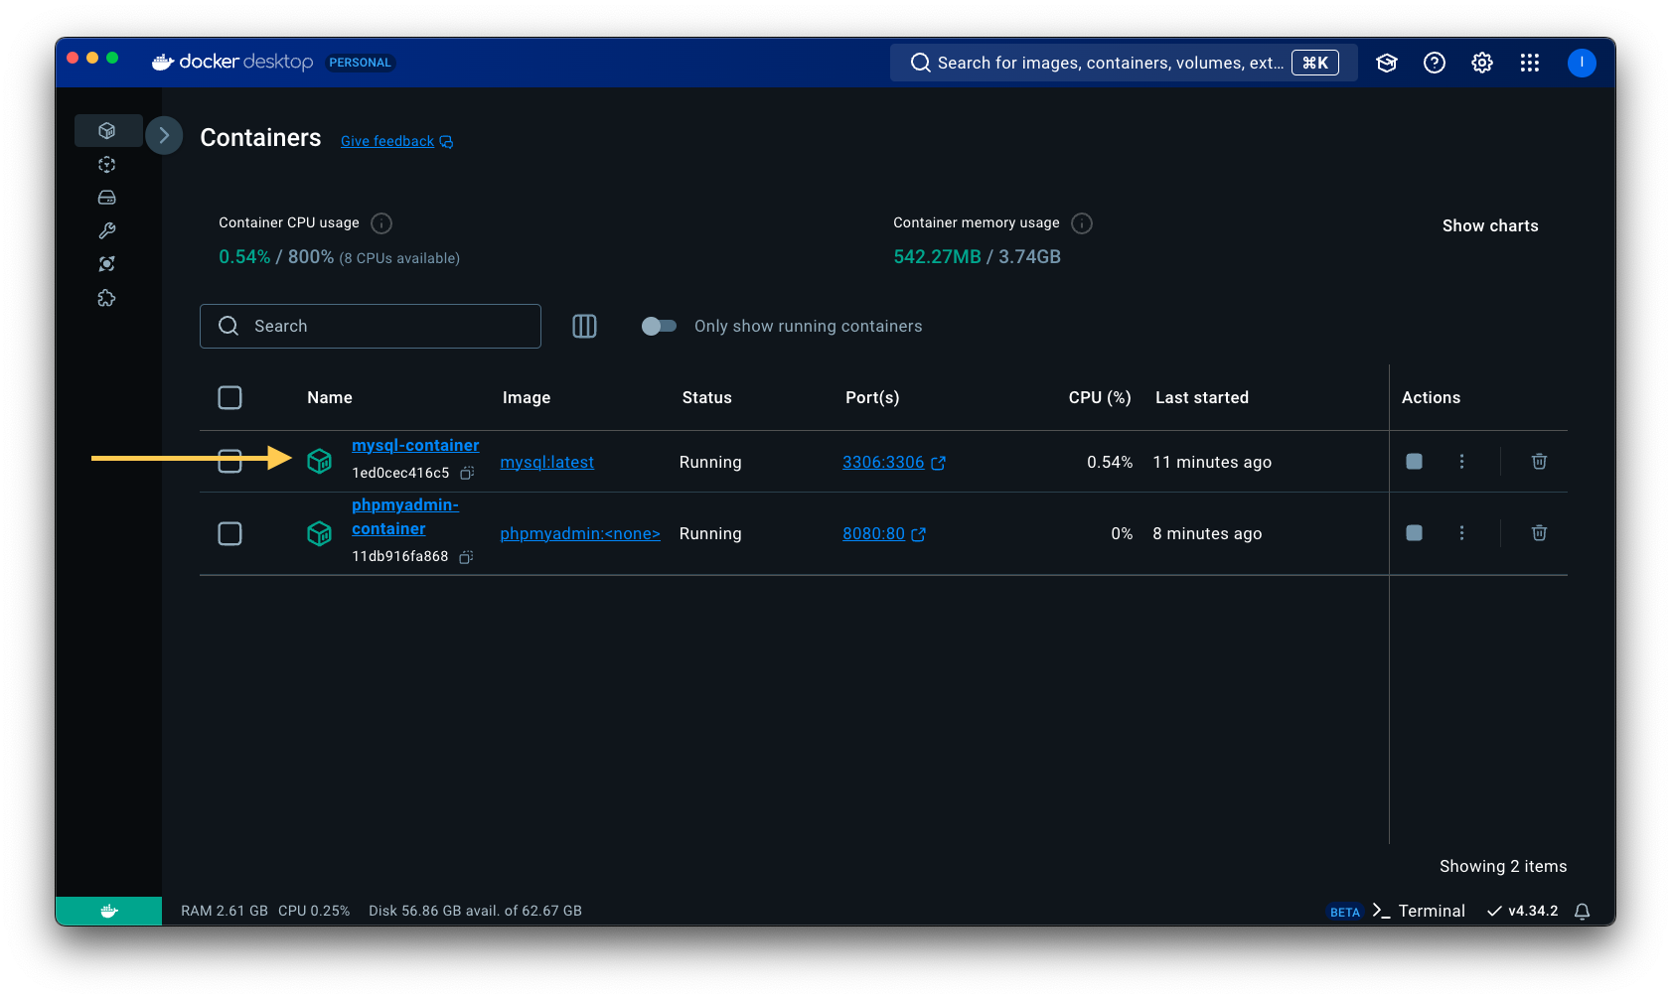Open the mysql-container details link
The width and height of the screenshot is (1671, 999).
415,445
